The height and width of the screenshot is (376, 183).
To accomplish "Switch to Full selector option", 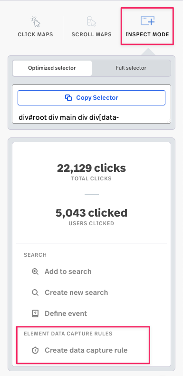I will pos(131,68).
